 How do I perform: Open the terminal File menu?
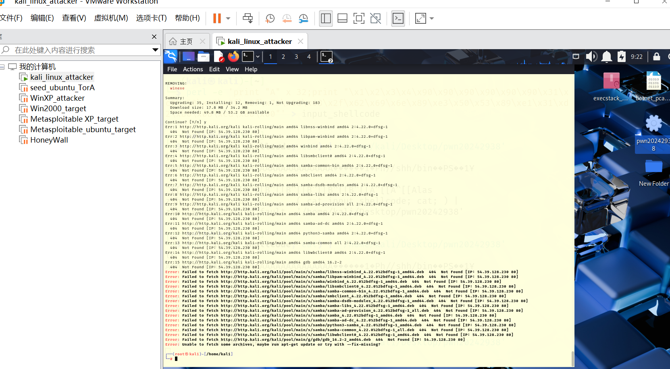click(x=172, y=69)
